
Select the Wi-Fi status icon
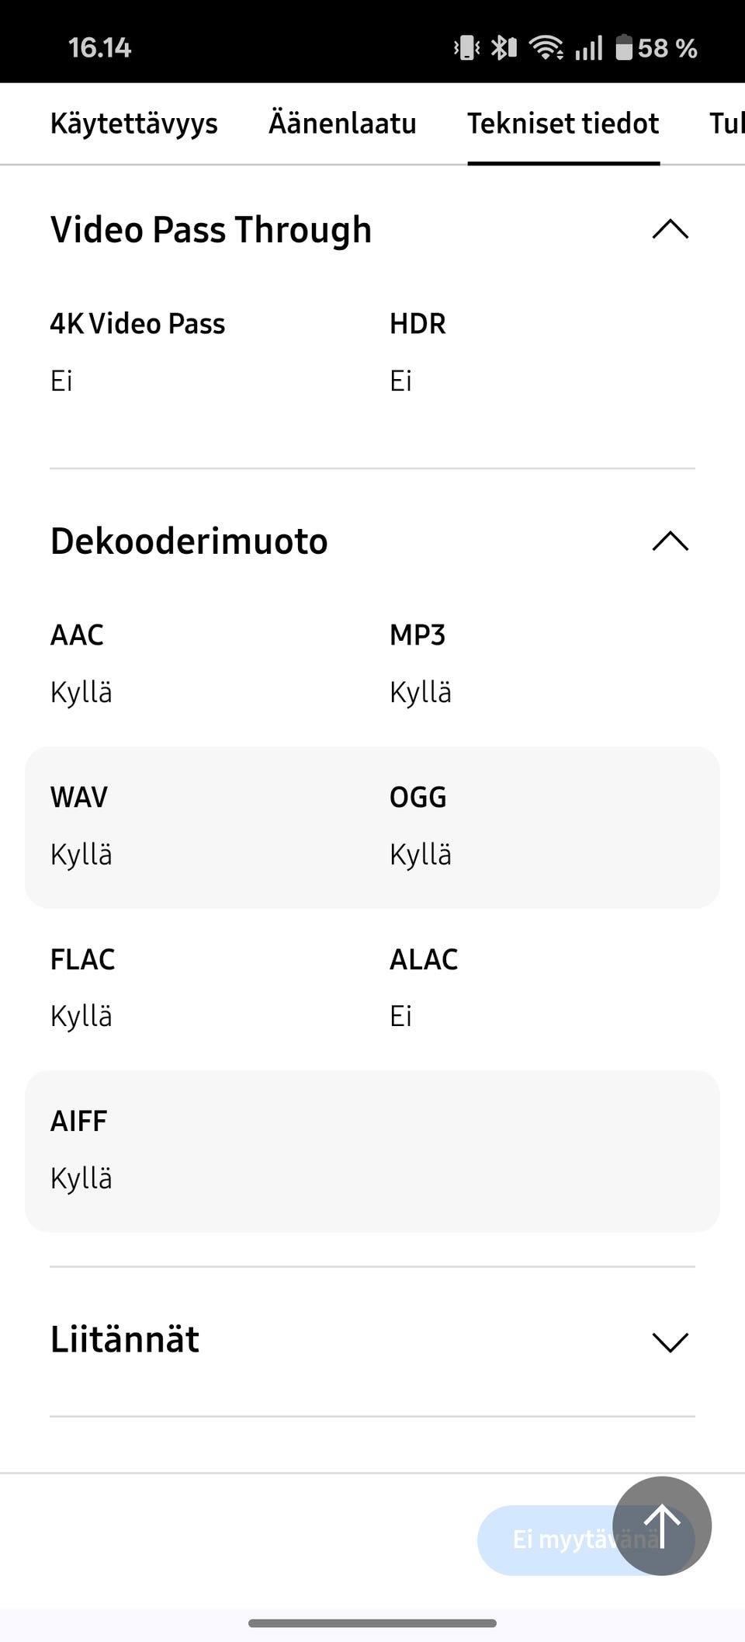(x=548, y=47)
